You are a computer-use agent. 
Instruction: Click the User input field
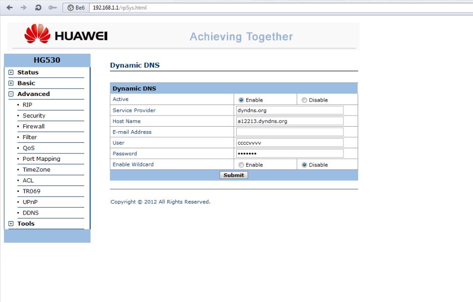(x=290, y=143)
